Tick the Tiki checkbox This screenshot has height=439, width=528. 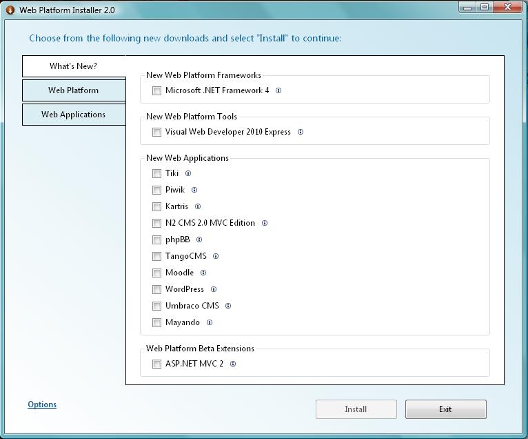tap(156, 174)
